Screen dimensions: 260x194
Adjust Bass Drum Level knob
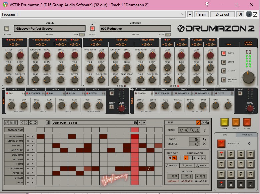(x=20, y=55)
